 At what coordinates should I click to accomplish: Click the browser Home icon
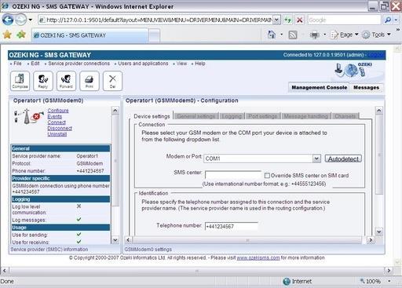[272, 35]
